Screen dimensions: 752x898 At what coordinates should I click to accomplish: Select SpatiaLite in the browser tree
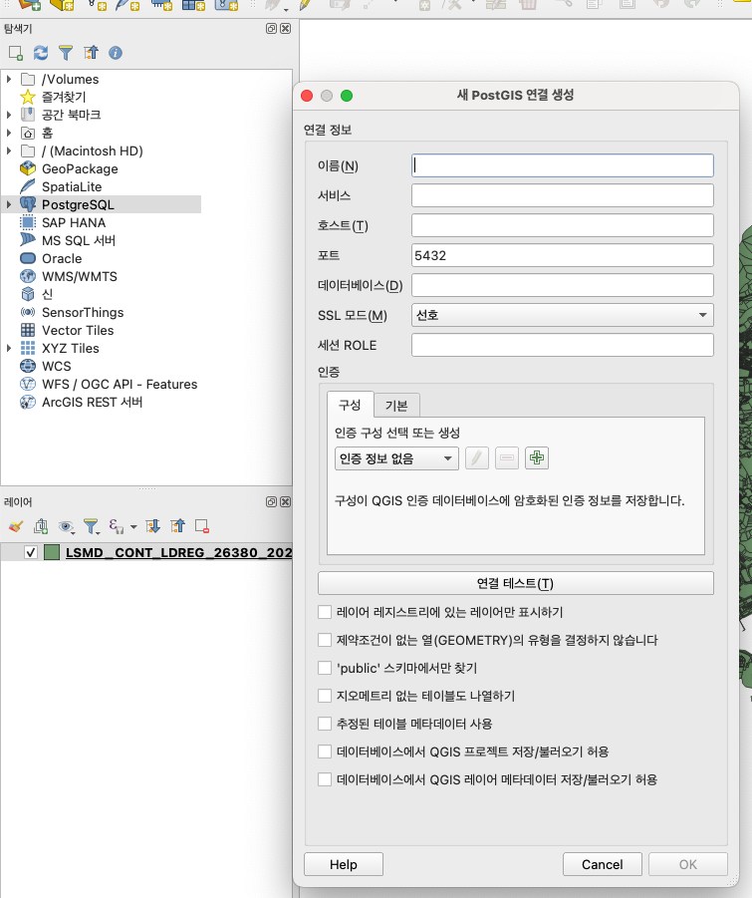pos(72,186)
